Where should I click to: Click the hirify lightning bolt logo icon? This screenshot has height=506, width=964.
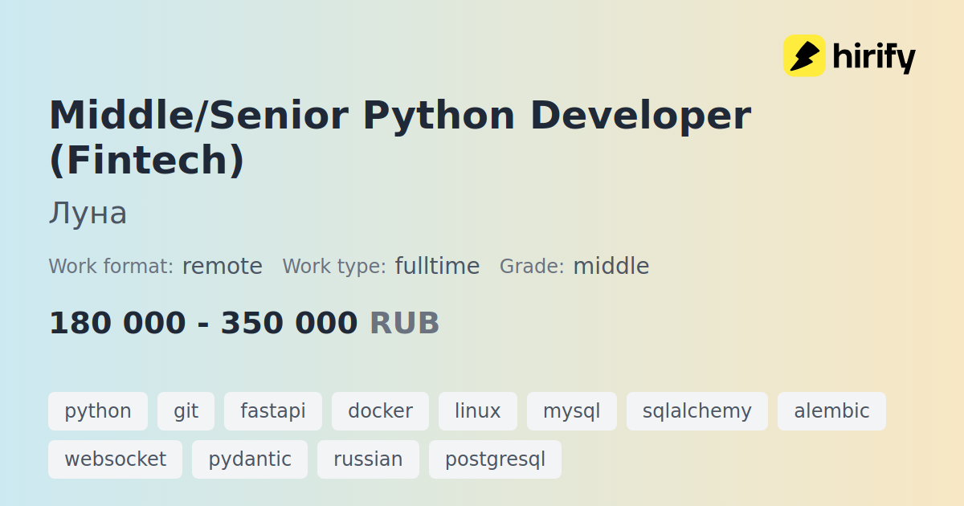click(x=804, y=55)
